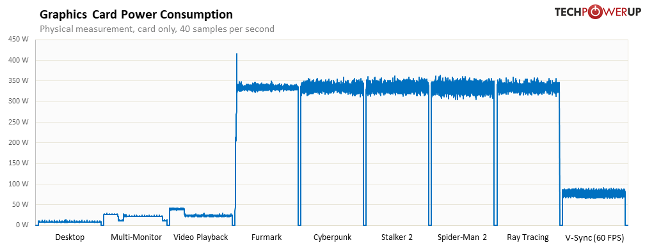Click the V-Sync power trace segment
This screenshot has width=645, height=247.
pos(594,193)
